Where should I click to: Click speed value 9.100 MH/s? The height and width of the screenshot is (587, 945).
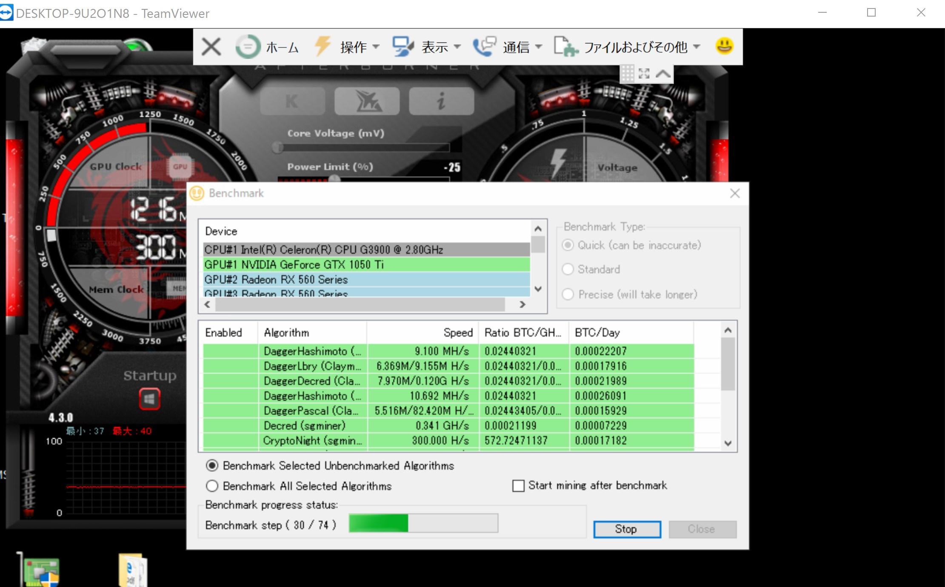[x=442, y=351]
